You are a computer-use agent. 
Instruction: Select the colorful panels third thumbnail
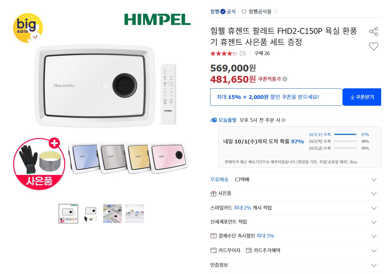pos(113,214)
